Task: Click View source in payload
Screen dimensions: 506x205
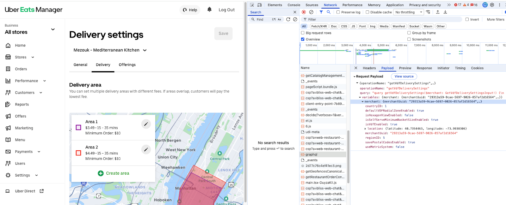Action: (x=404, y=76)
